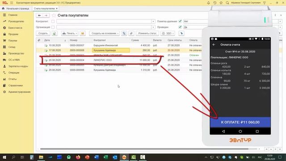Screen dimensions: 286x161
Task: Click the Изменить статус button
Action: pos(147,34)
